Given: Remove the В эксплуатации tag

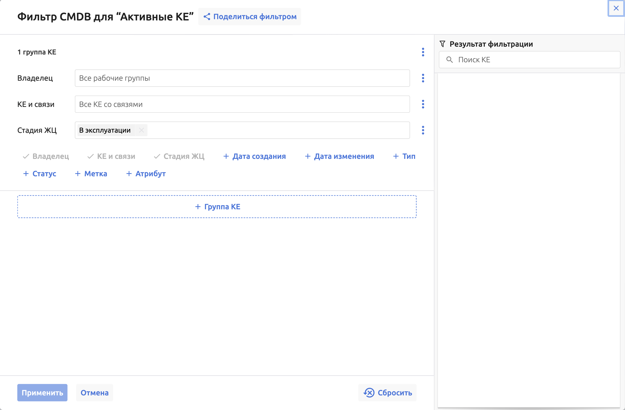Looking at the screenshot, I should (x=141, y=130).
